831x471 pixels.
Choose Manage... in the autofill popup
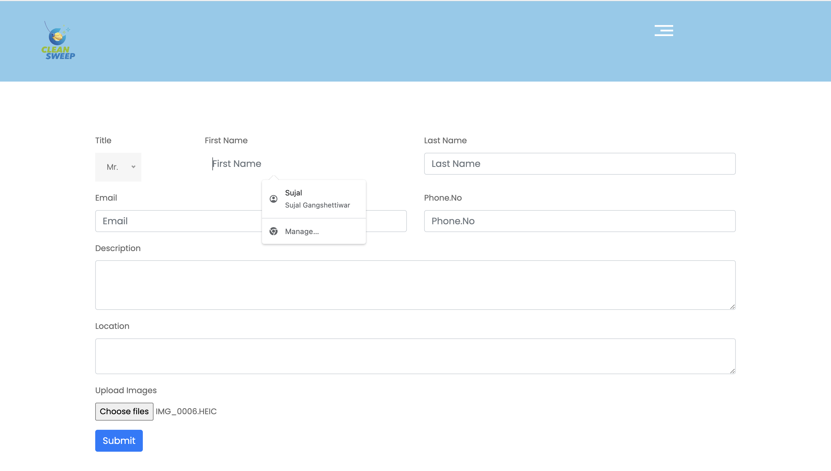[302, 231]
